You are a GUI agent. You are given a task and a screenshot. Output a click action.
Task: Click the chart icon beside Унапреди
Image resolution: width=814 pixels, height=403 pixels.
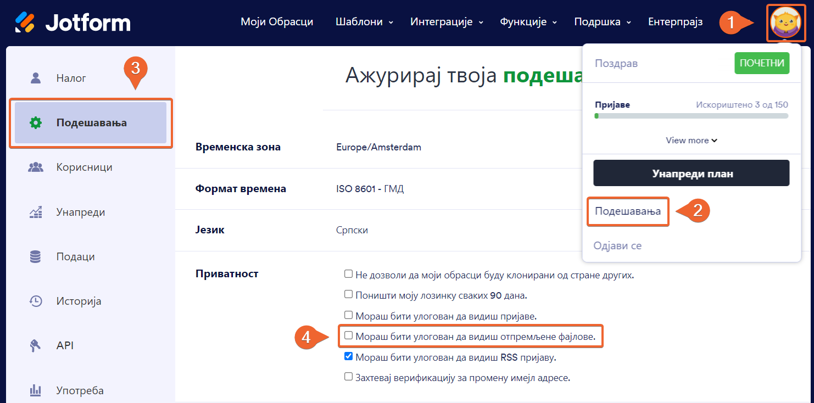coord(36,212)
